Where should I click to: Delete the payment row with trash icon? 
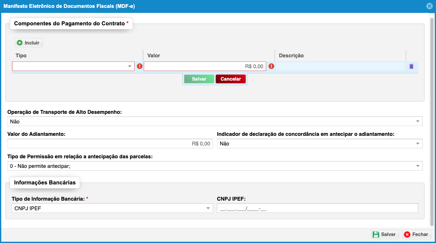point(411,66)
